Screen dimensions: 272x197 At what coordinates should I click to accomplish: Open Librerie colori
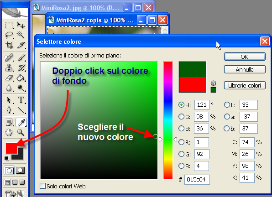click(245, 85)
